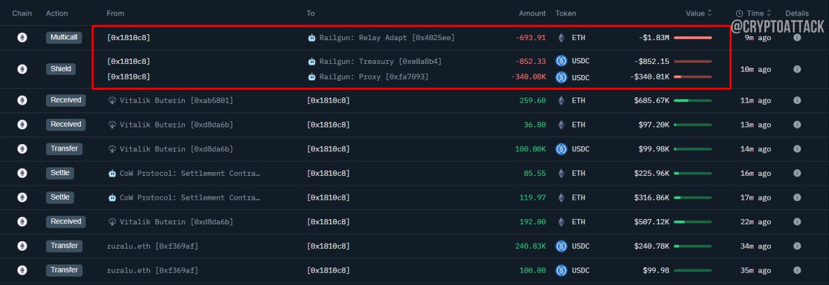Image resolution: width=829 pixels, height=285 pixels.
Task: Click the Action column header
Action: click(58, 13)
